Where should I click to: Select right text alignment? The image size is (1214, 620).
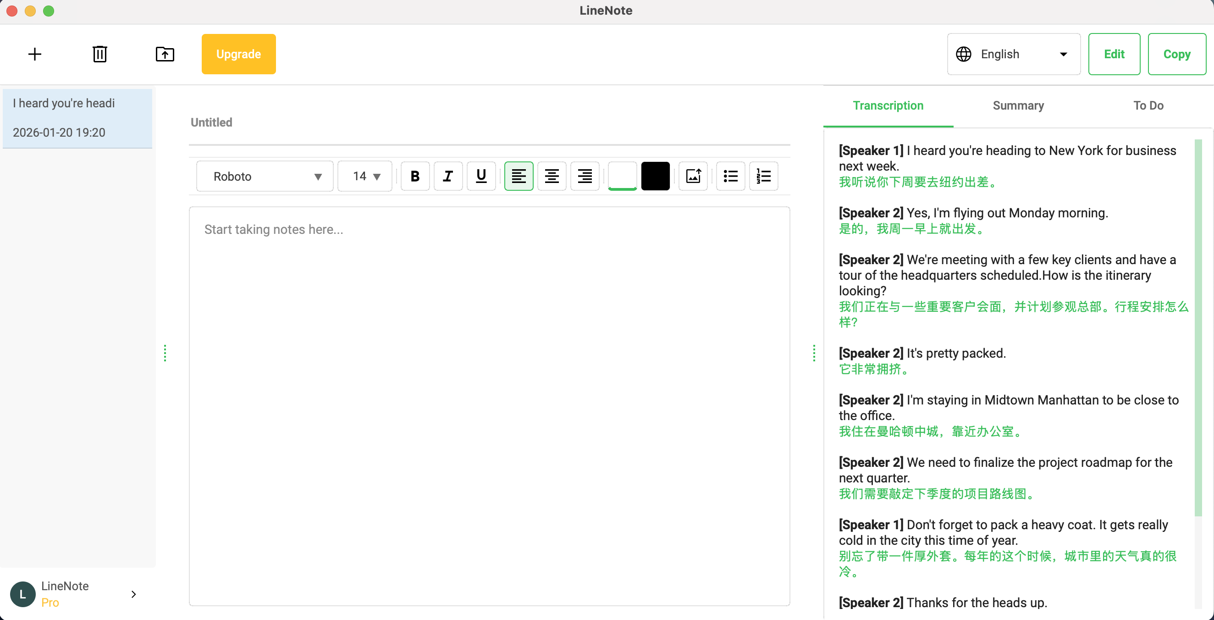coord(585,176)
